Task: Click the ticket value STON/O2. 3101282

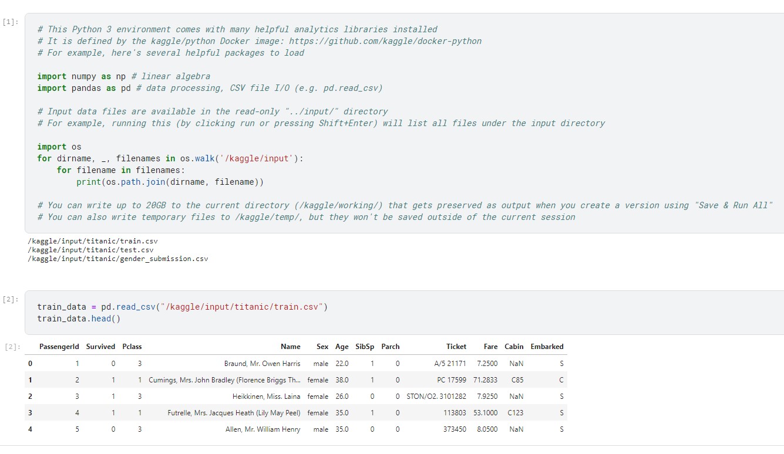Action: 436,396
